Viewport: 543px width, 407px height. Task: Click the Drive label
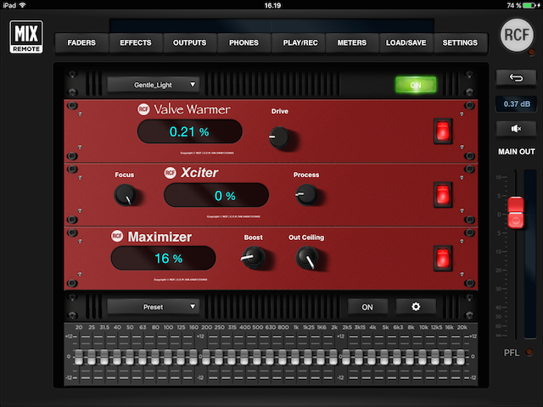coord(280,111)
